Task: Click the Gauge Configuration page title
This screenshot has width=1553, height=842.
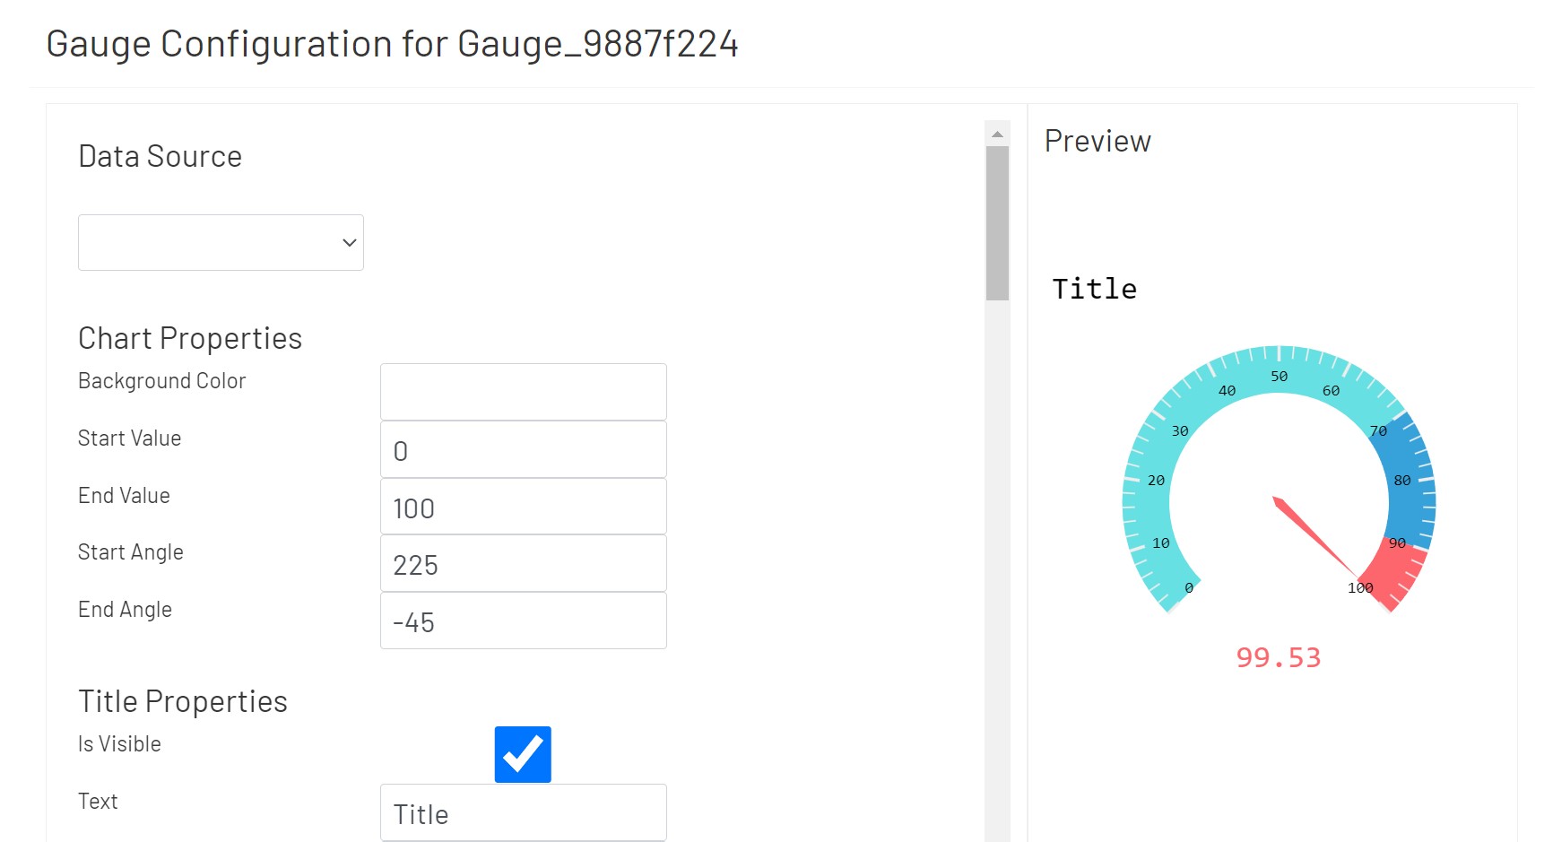Action: pos(394,43)
